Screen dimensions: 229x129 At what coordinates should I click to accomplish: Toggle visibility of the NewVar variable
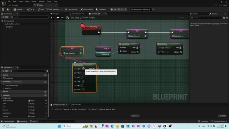46,116
